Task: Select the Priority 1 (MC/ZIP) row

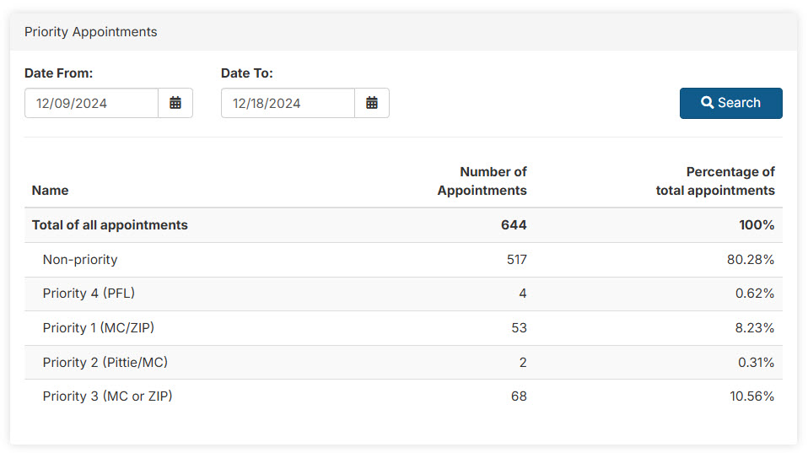Action: (100, 328)
